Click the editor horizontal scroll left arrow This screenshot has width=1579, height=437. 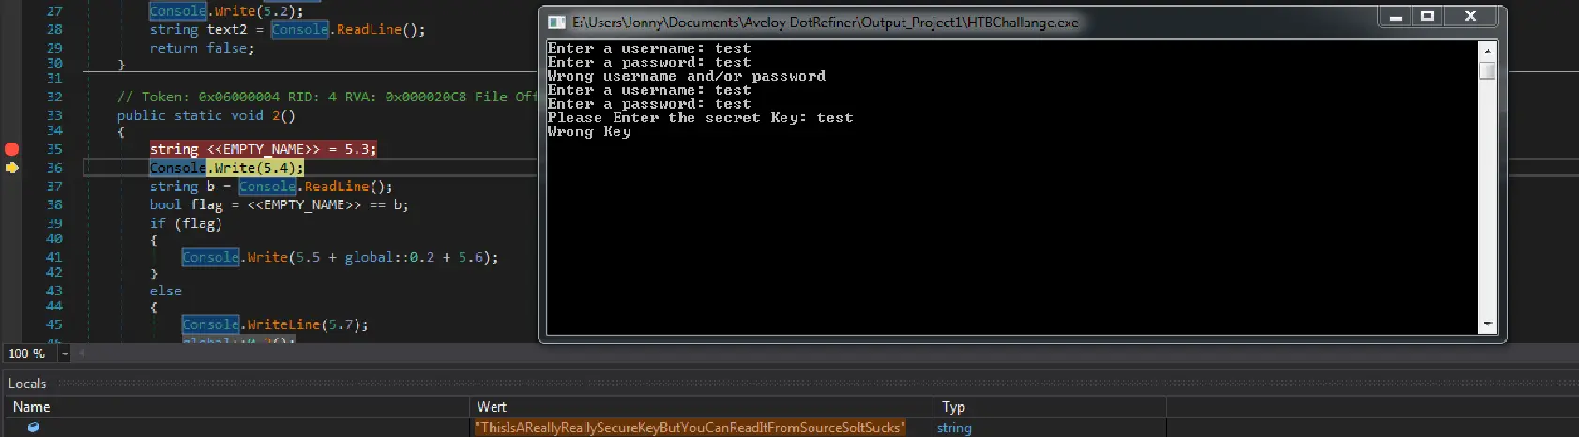coord(82,354)
